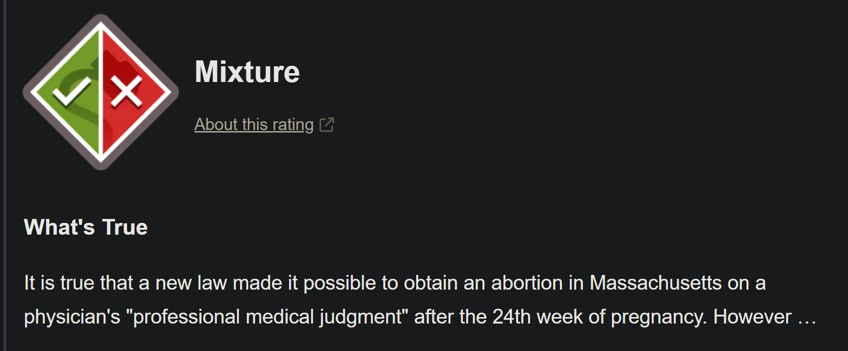
Task: Select the What's True heading
Action: pyautogui.click(x=86, y=227)
